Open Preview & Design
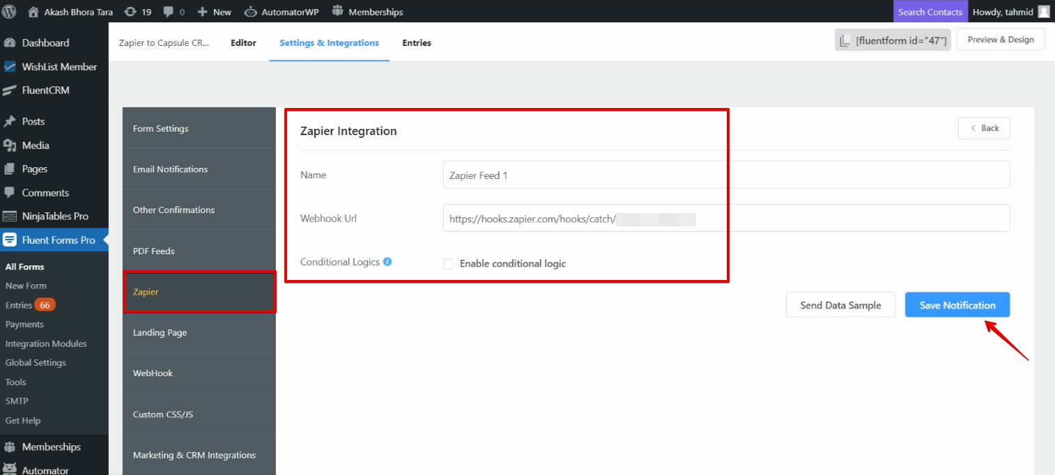This screenshot has width=1055, height=475. point(1001,39)
